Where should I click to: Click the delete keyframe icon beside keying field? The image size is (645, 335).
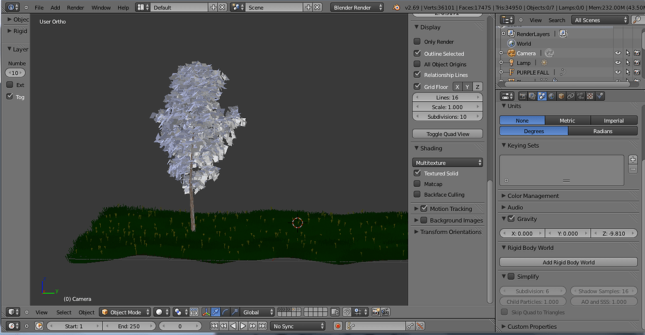420,326
